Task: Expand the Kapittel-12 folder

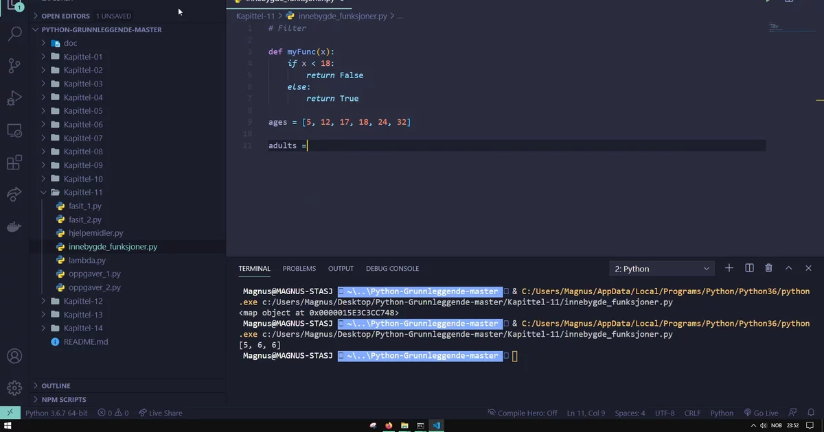Action: pos(83,301)
